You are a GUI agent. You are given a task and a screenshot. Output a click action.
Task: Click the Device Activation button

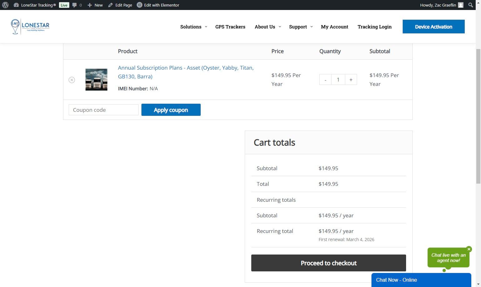pyautogui.click(x=434, y=27)
